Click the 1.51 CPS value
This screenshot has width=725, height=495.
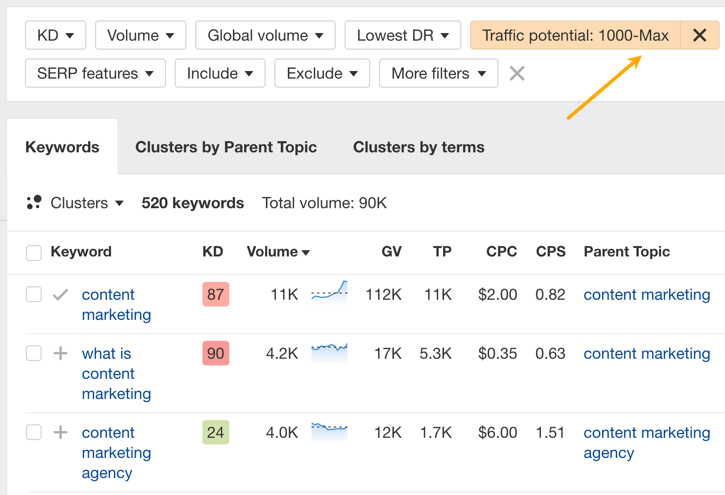[x=550, y=432]
